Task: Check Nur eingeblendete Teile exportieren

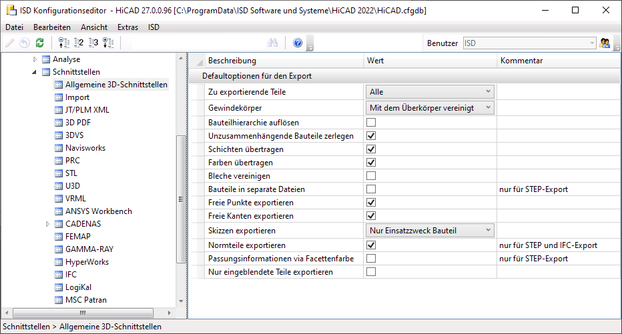Action: (371, 272)
